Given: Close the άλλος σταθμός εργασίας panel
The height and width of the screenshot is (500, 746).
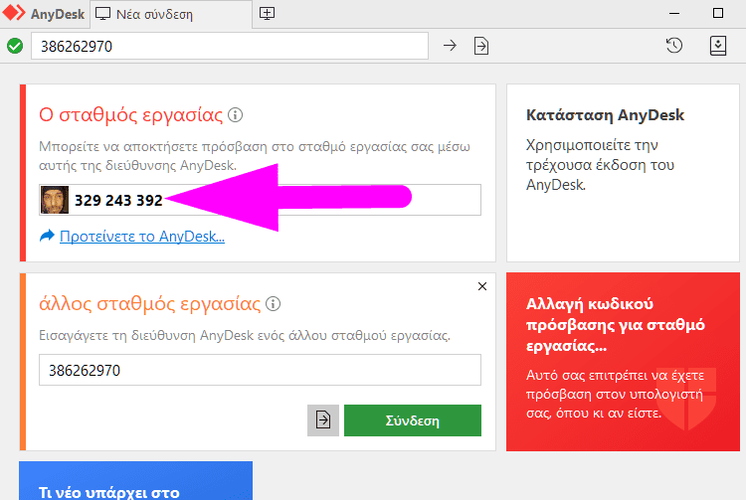Looking at the screenshot, I should point(482,286).
